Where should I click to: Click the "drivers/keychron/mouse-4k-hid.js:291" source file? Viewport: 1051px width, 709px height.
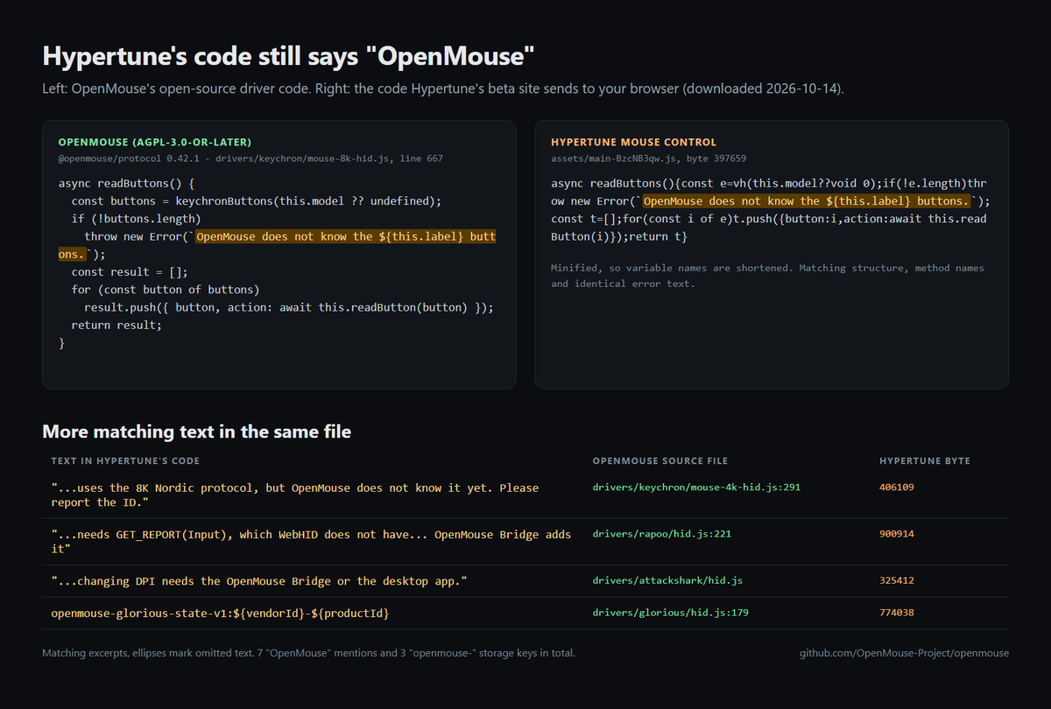click(696, 488)
